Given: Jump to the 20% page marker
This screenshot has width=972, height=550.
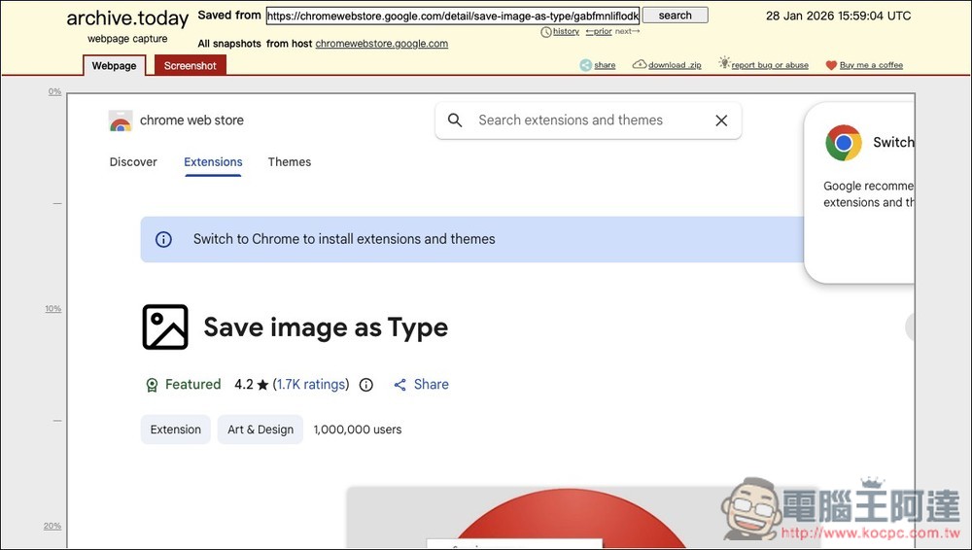Looking at the screenshot, I should pos(52,526).
